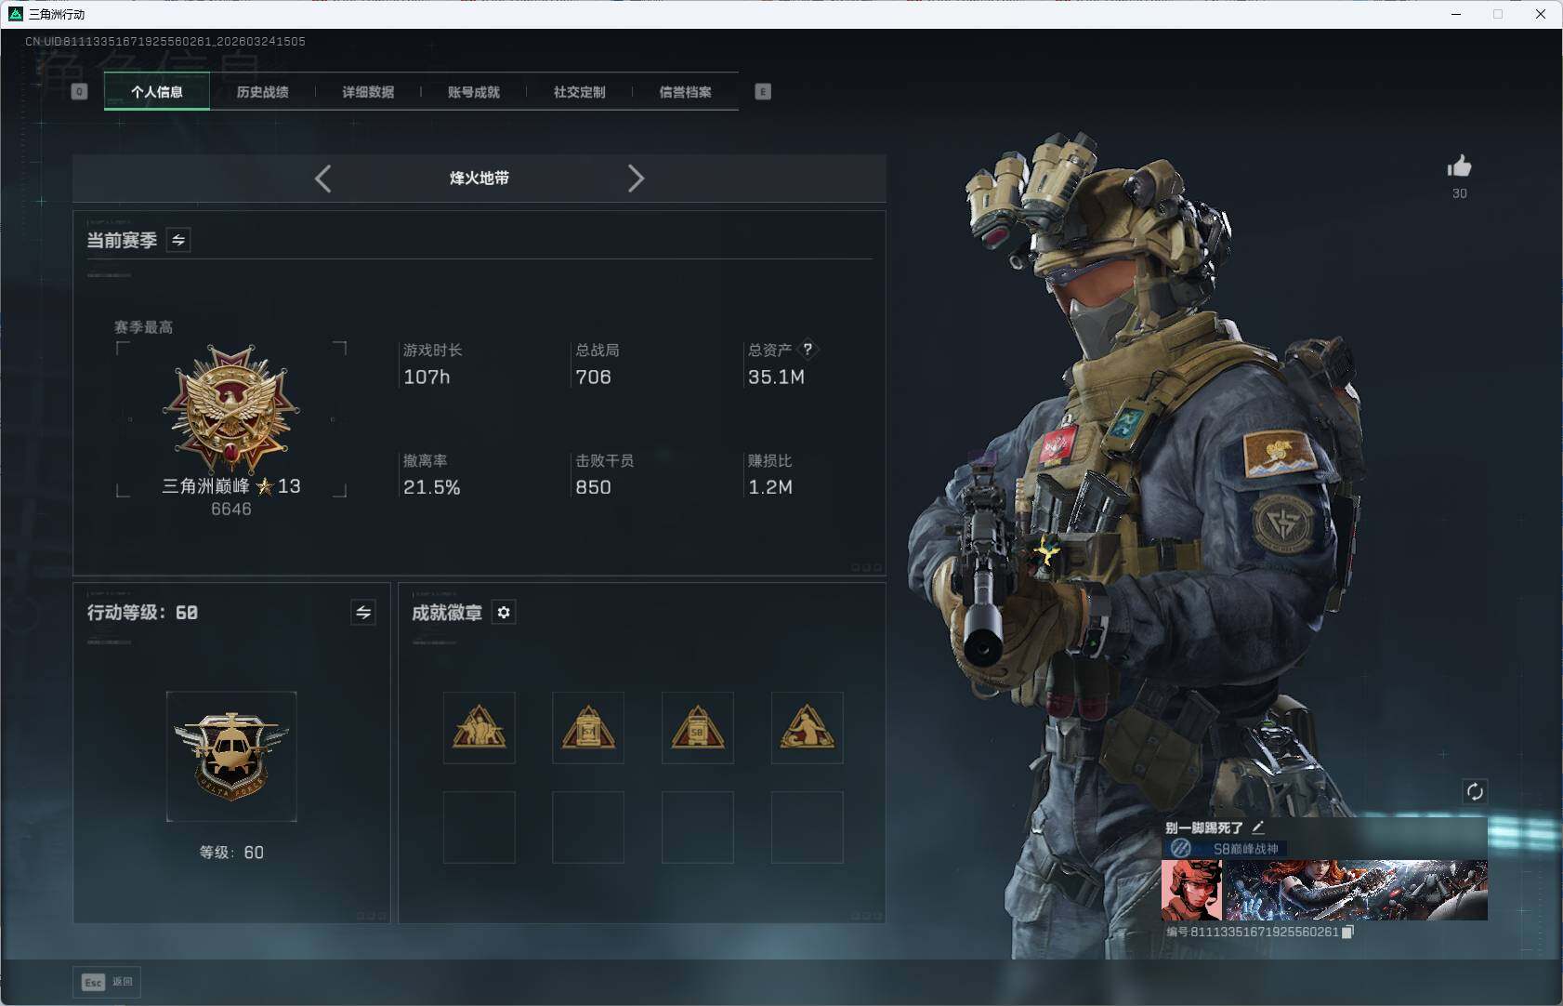This screenshot has height=1006, width=1563.
Task: Click the rotate character refresh icon
Action: click(1475, 791)
